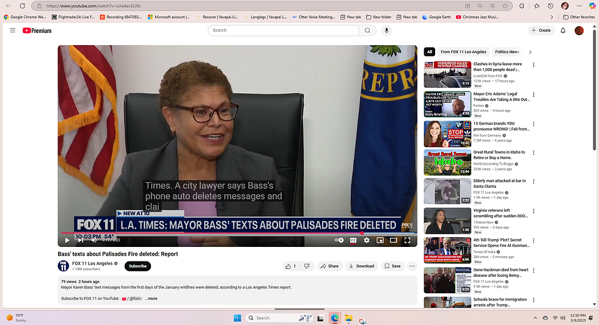The image size is (599, 325).
Task: Share the video
Action: point(329,266)
